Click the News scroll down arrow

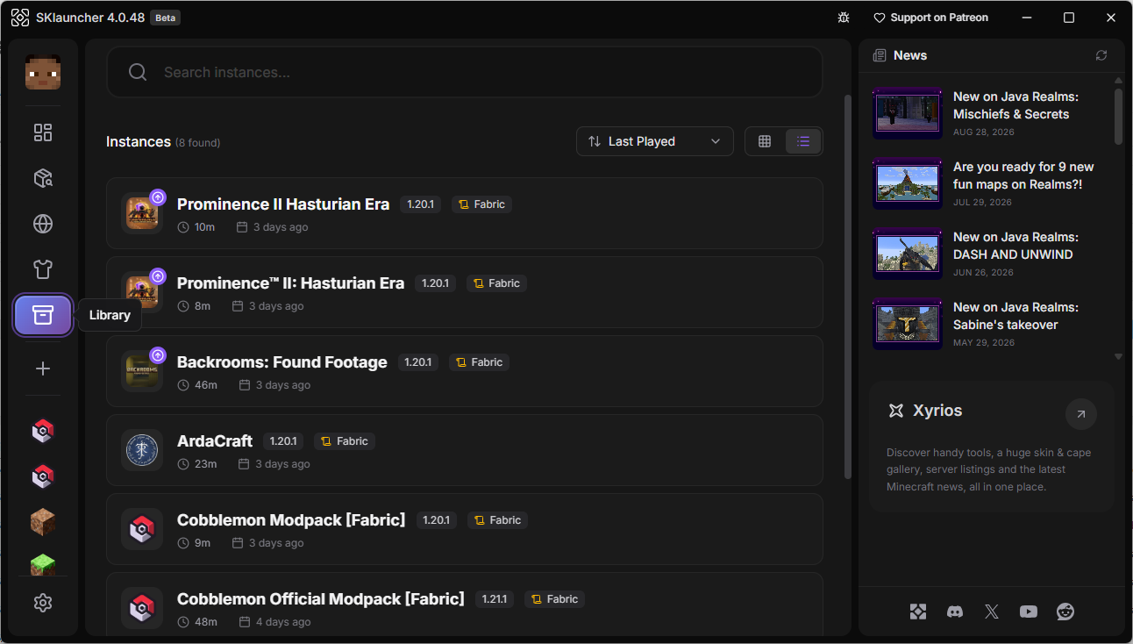(x=1118, y=357)
